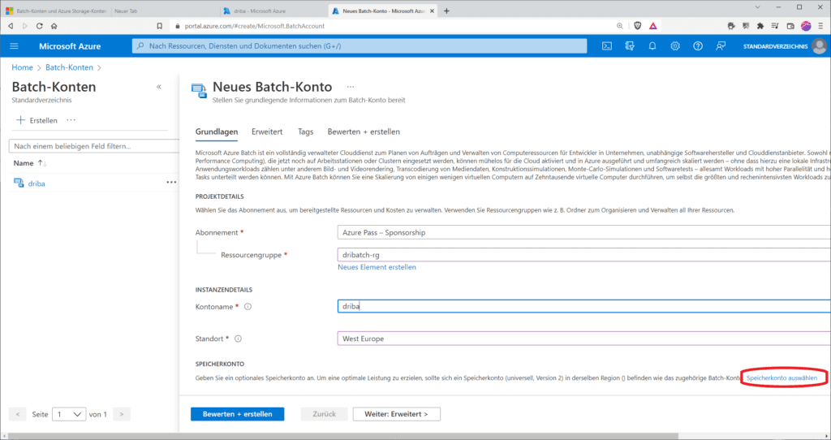The width and height of the screenshot is (831, 440).
Task: Launch Azure Cloud Shell from header
Action: coord(607,46)
